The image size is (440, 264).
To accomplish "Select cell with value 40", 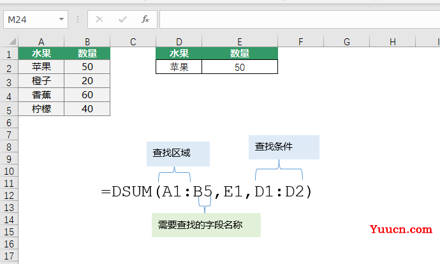I will pyautogui.click(x=87, y=109).
